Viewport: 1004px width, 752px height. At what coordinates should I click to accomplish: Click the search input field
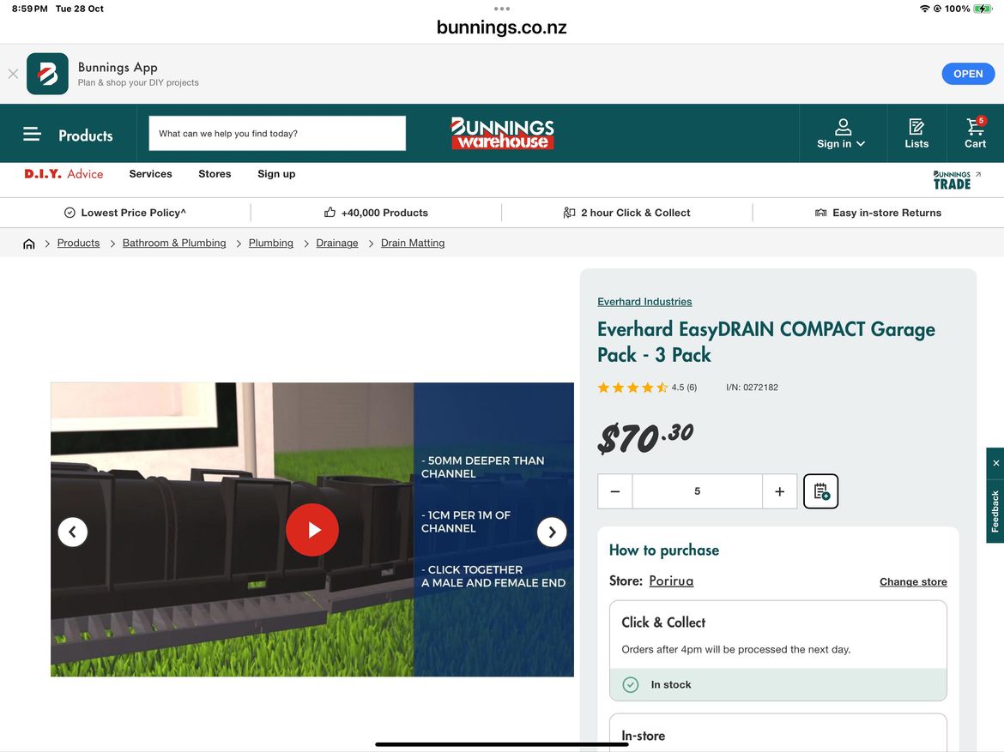(277, 134)
